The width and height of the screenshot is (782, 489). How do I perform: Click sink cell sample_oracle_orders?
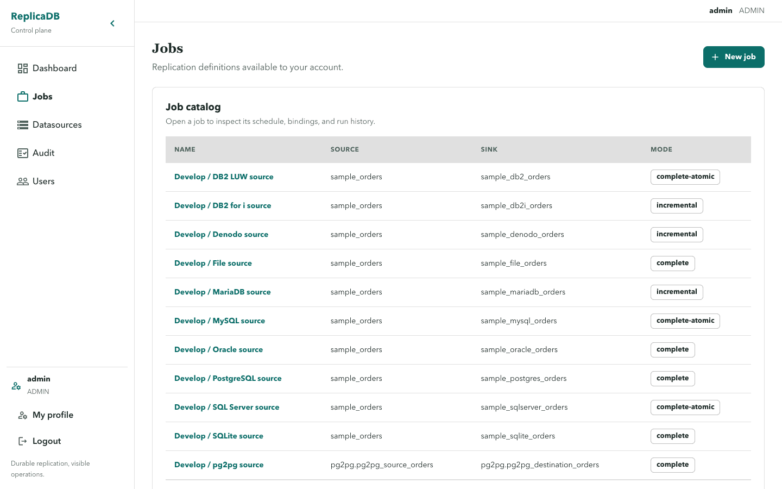519,350
